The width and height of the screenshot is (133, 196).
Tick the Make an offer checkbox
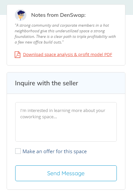pos(18,151)
